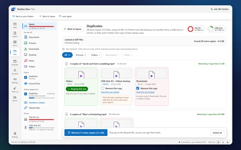Screen dimensions: 241x150
Task: Open the Sums section
Action: click(x=15, y=43)
